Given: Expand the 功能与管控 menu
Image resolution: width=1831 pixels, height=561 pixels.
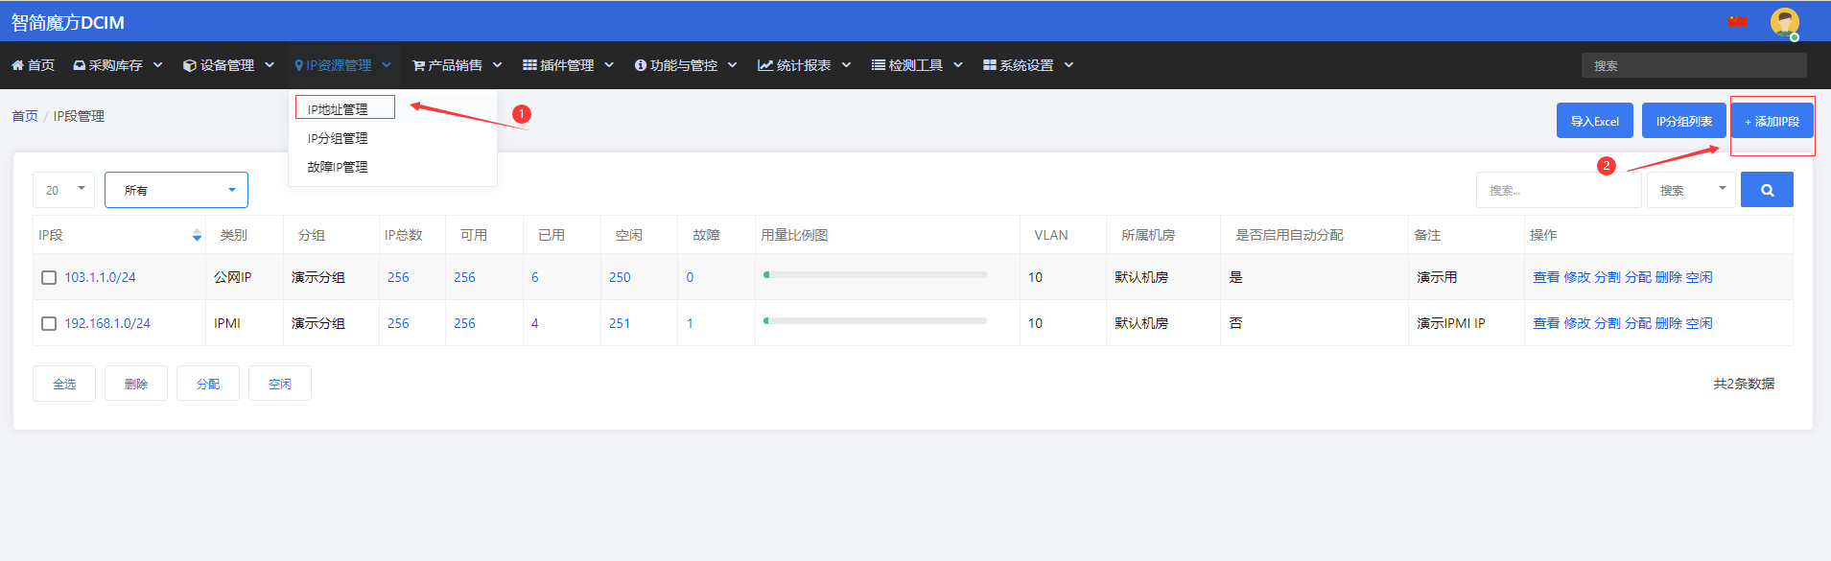Looking at the screenshot, I should click(x=685, y=65).
